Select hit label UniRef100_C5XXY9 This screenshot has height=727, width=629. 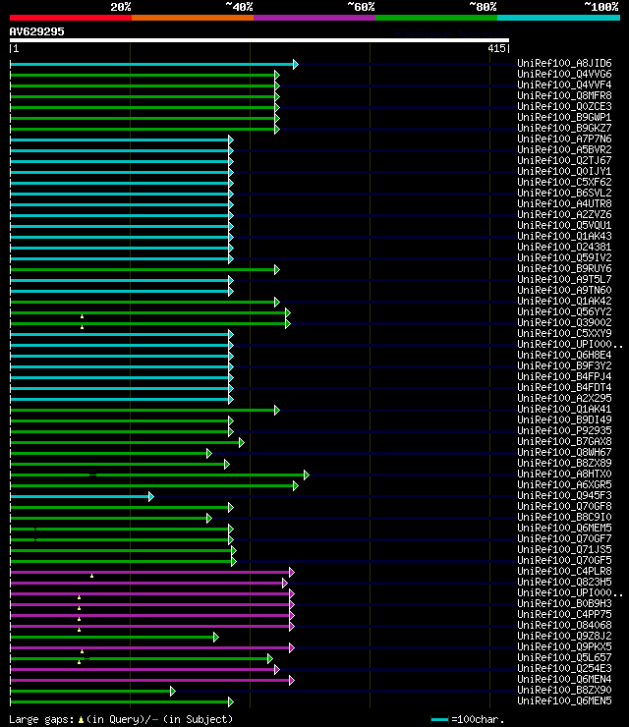(x=564, y=333)
